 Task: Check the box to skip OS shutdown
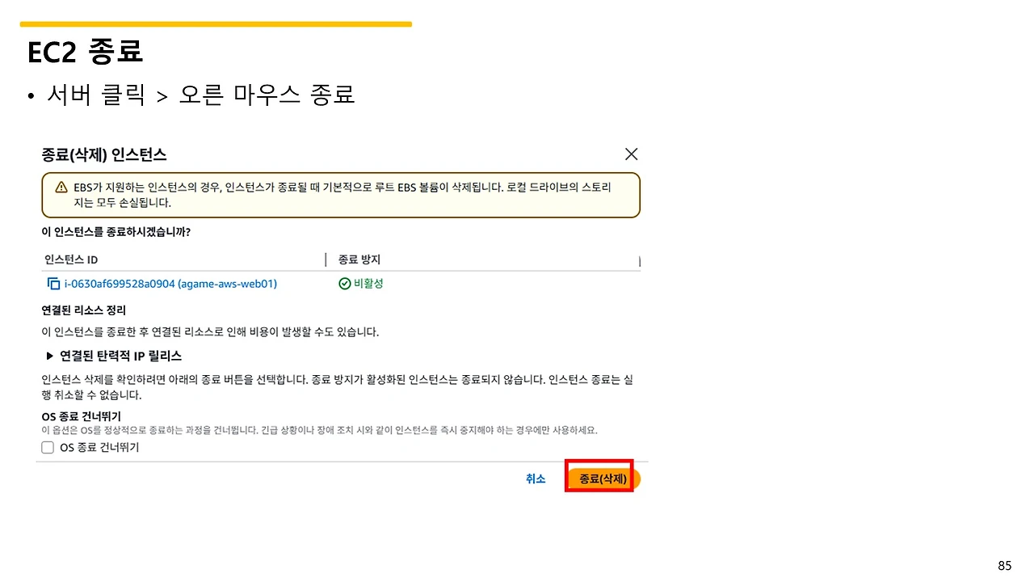pos(47,447)
